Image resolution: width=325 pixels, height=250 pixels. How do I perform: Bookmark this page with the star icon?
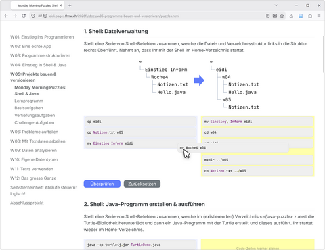(282, 16)
